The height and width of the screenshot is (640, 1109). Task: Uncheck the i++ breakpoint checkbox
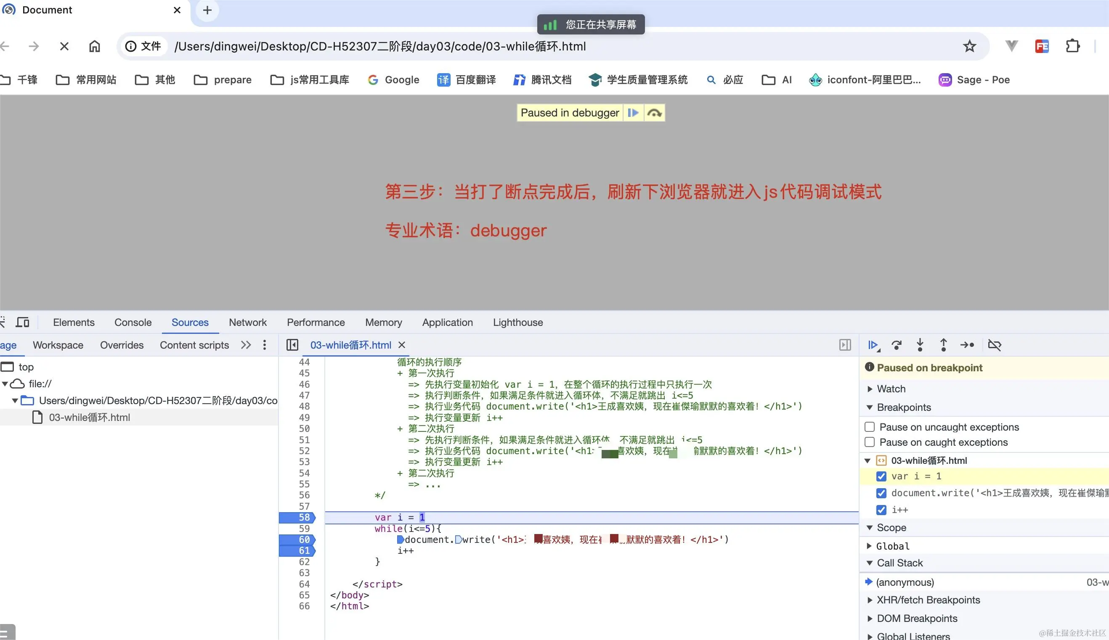coord(881,510)
